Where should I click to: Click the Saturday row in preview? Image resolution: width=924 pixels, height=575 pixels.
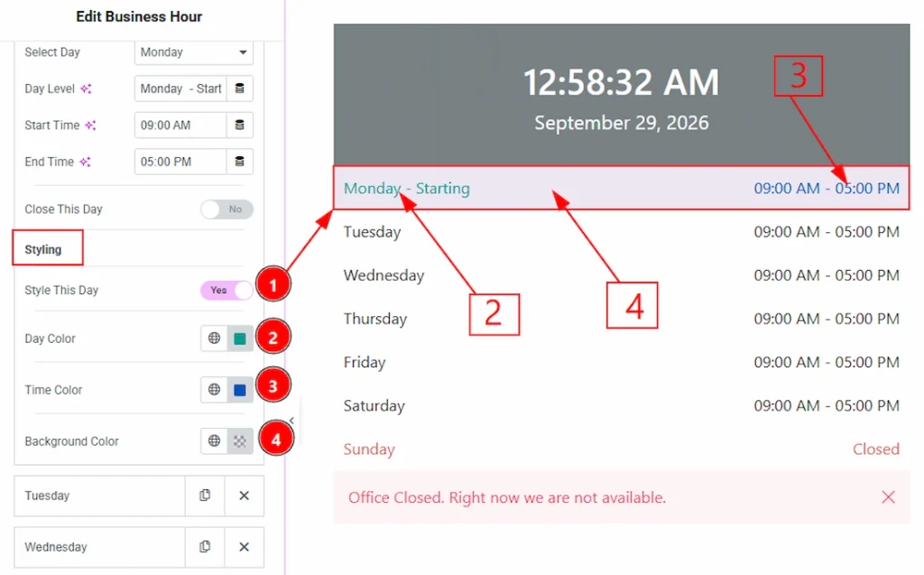(622, 405)
